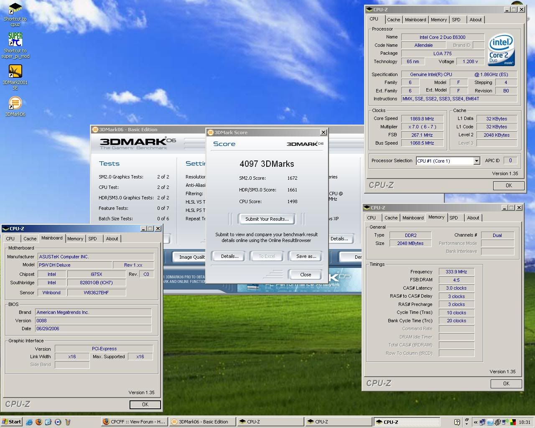Switch to the CPCFF View Forum taskbar window
This screenshot has width=535, height=428.
[134, 422]
